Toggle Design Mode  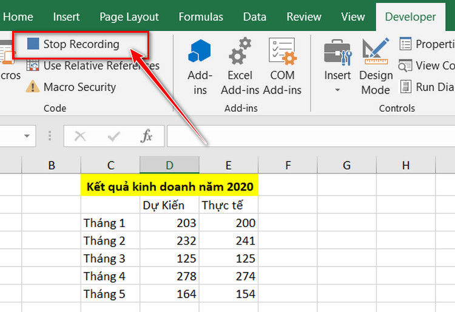(x=376, y=67)
